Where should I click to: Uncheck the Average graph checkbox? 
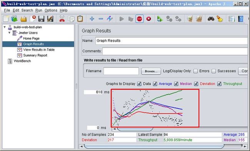[155, 84]
